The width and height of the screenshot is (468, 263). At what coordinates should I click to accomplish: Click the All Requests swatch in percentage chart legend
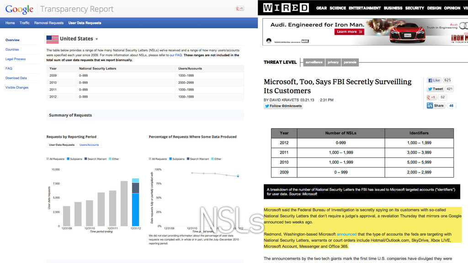pos(150,159)
